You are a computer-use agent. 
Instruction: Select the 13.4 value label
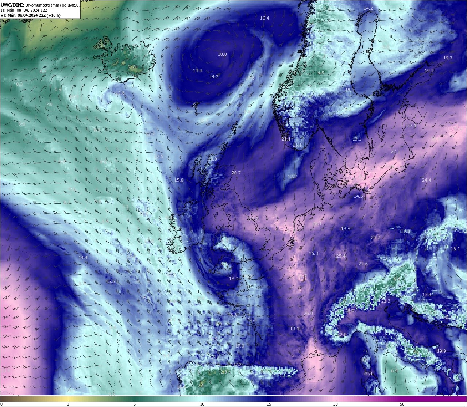coord(294,328)
